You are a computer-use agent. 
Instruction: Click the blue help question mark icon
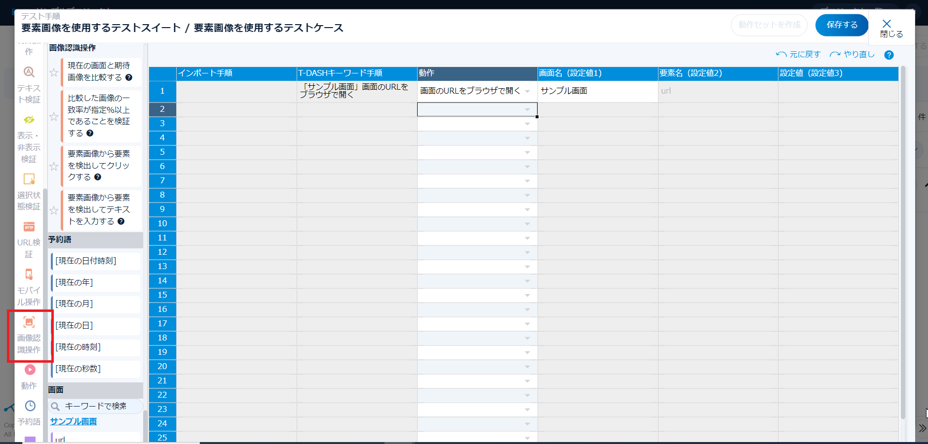coord(889,55)
